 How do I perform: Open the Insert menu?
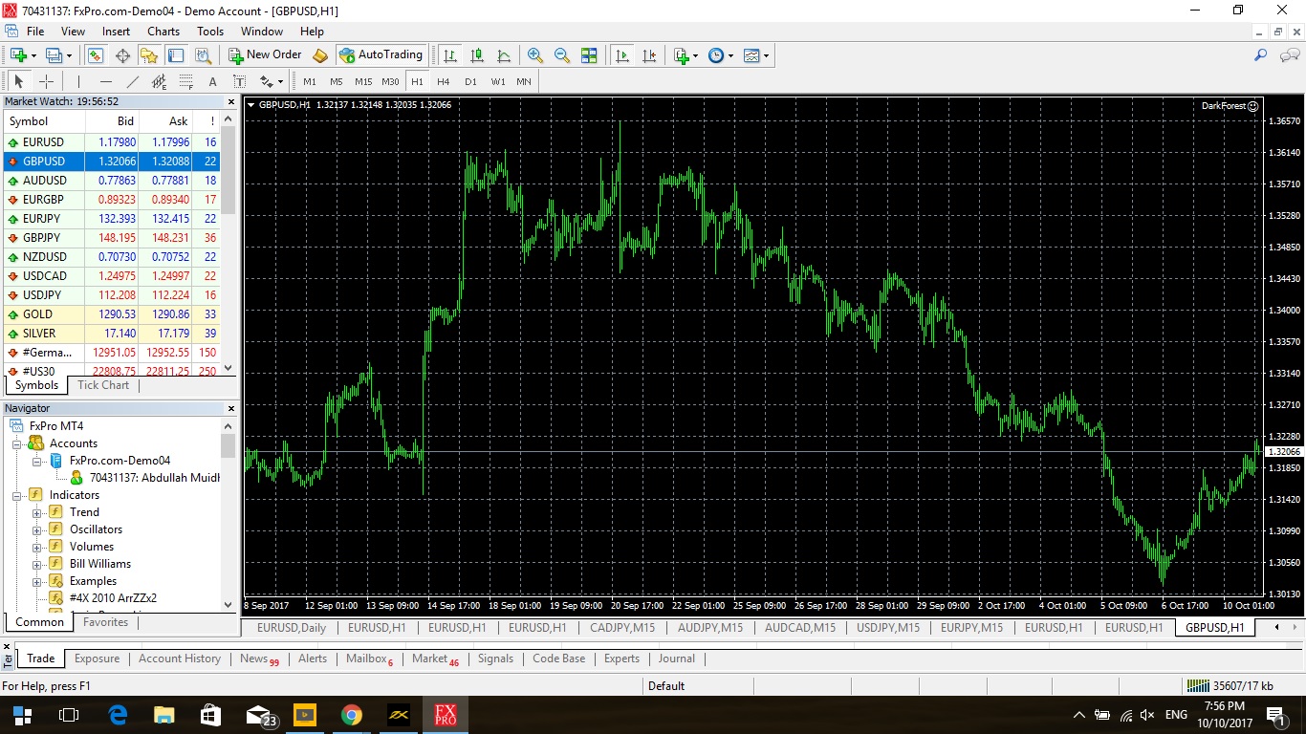pyautogui.click(x=117, y=32)
